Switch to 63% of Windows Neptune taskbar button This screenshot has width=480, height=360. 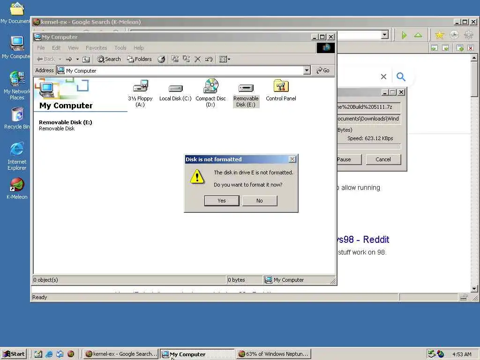(274, 354)
